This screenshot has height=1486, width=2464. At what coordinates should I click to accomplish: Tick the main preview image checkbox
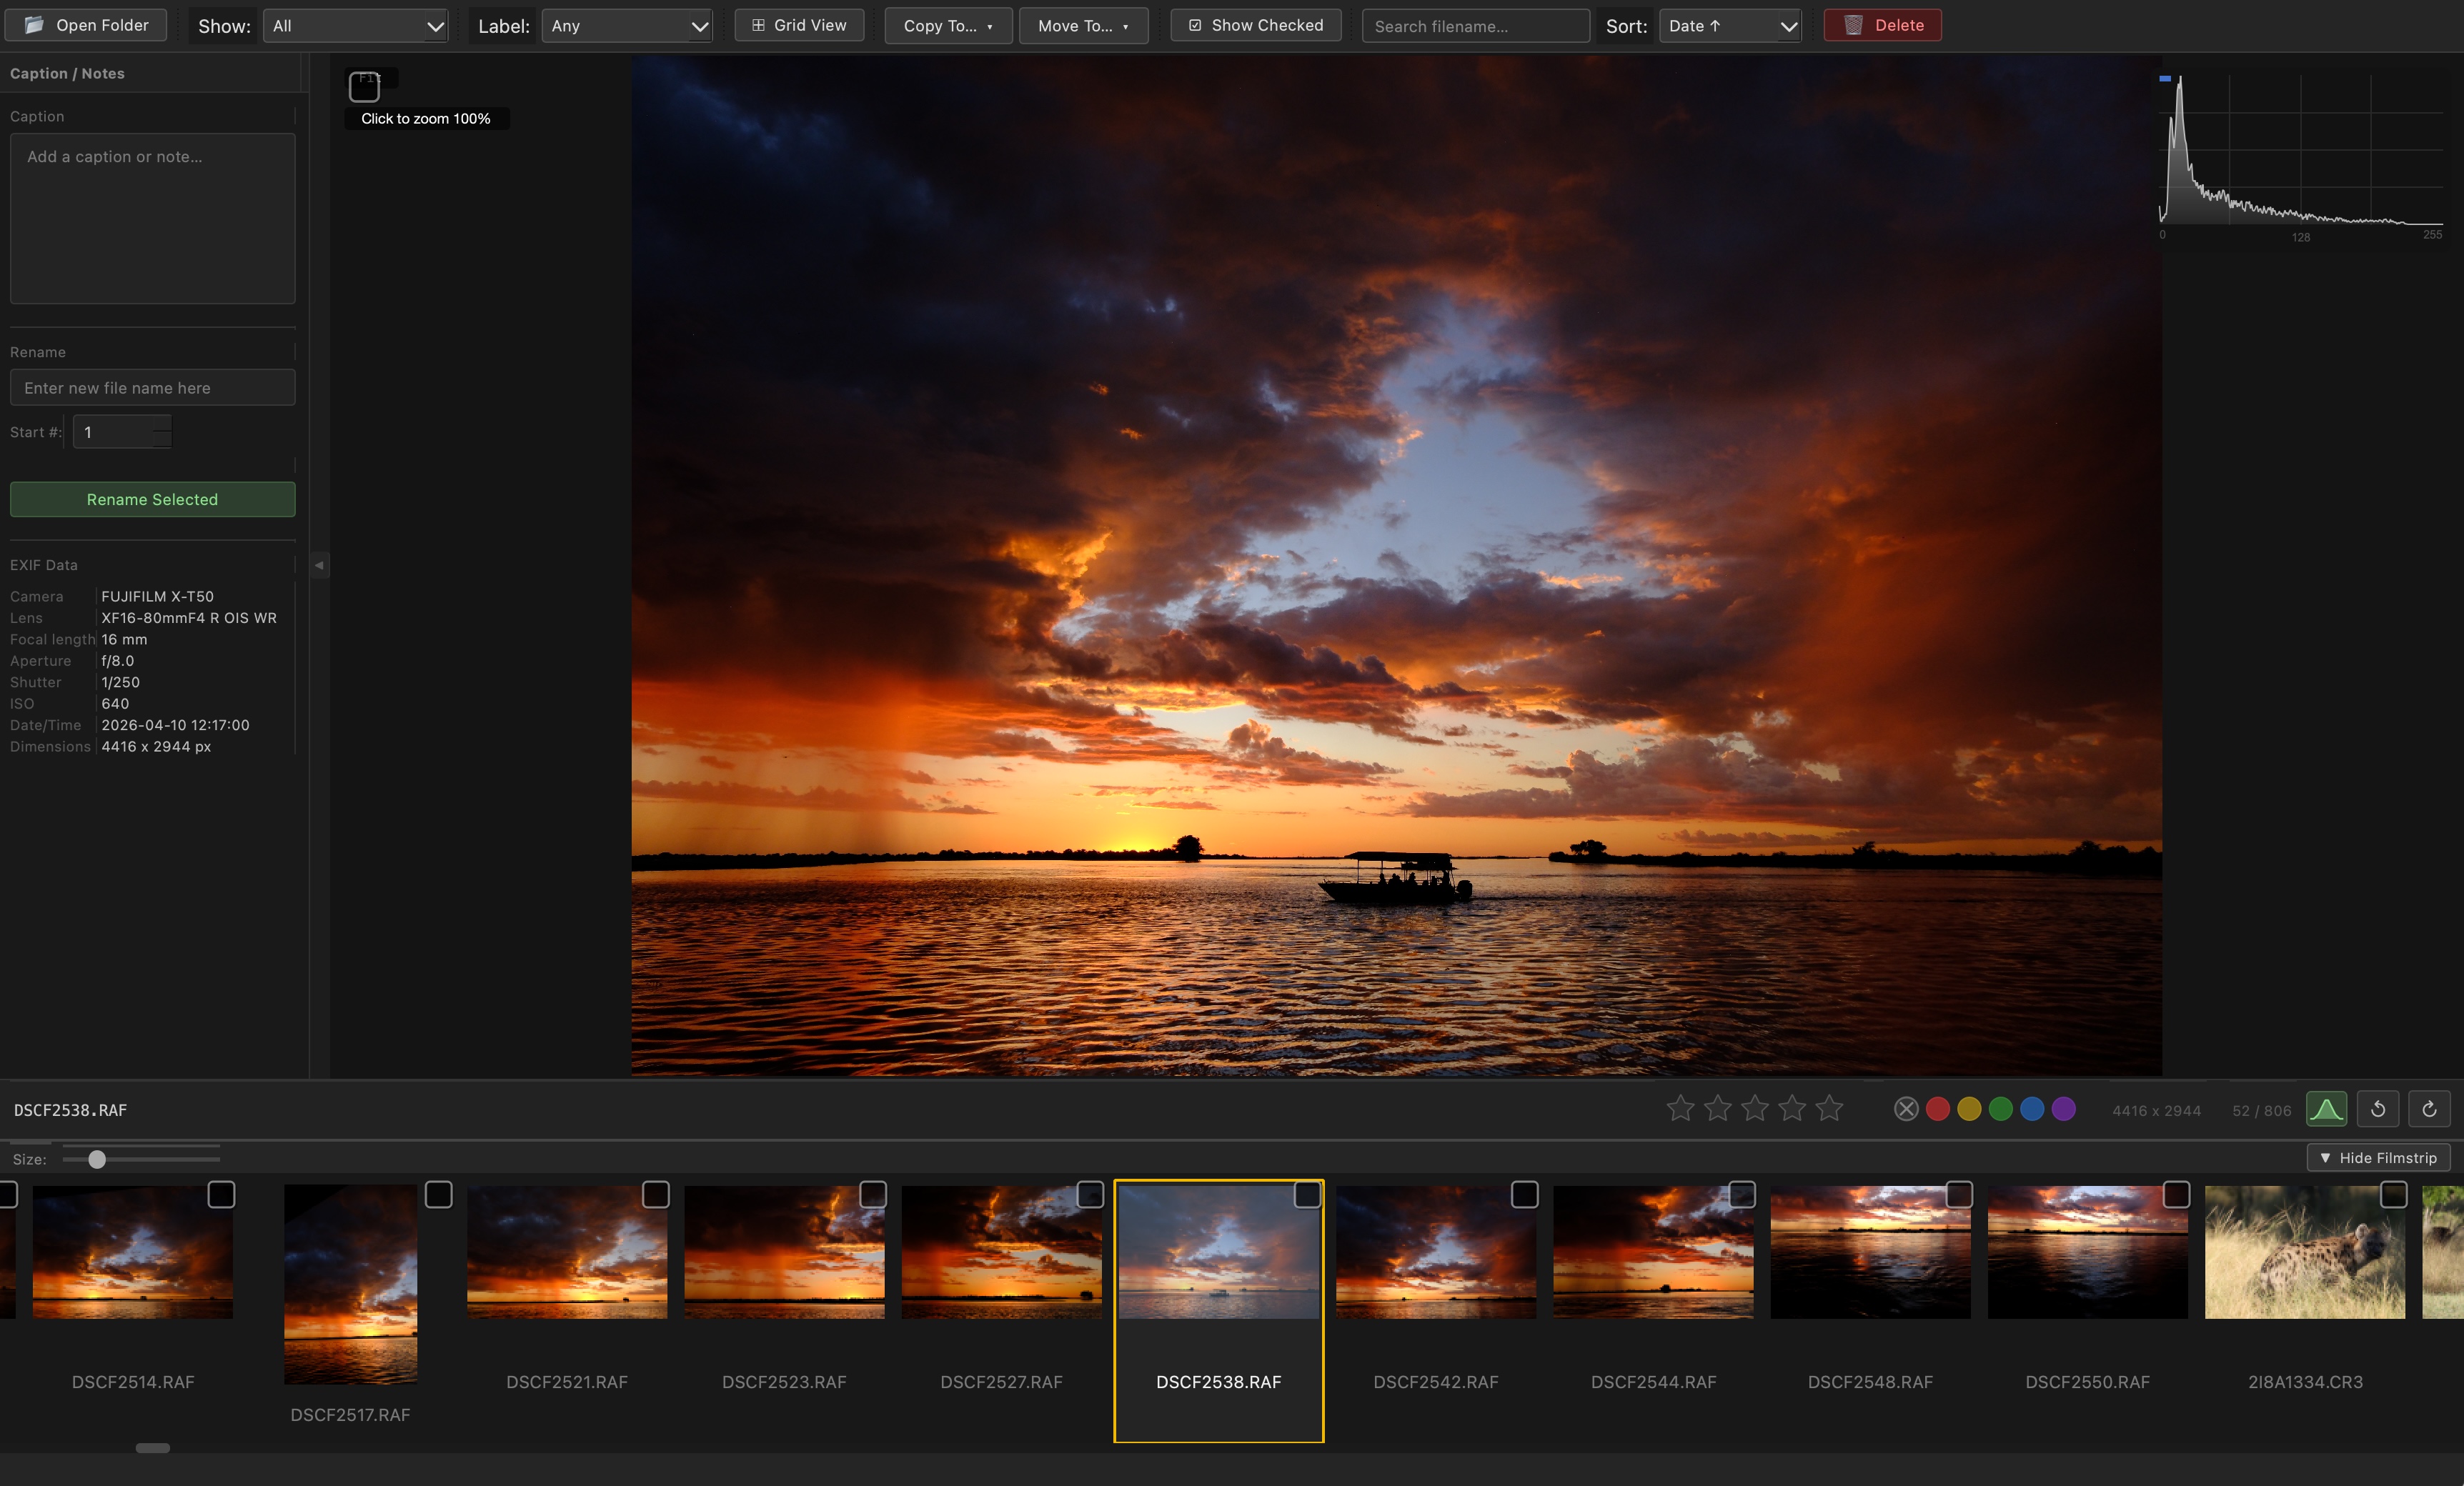[x=364, y=87]
